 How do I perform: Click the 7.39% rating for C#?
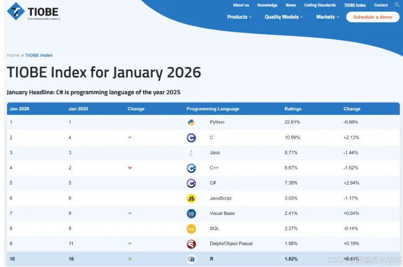point(291,183)
